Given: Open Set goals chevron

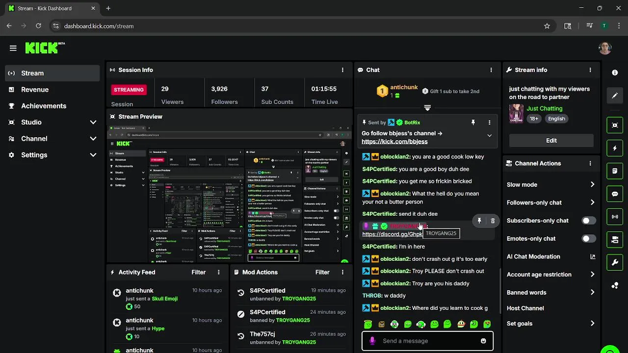Looking at the screenshot, I should pyautogui.click(x=592, y=324).
